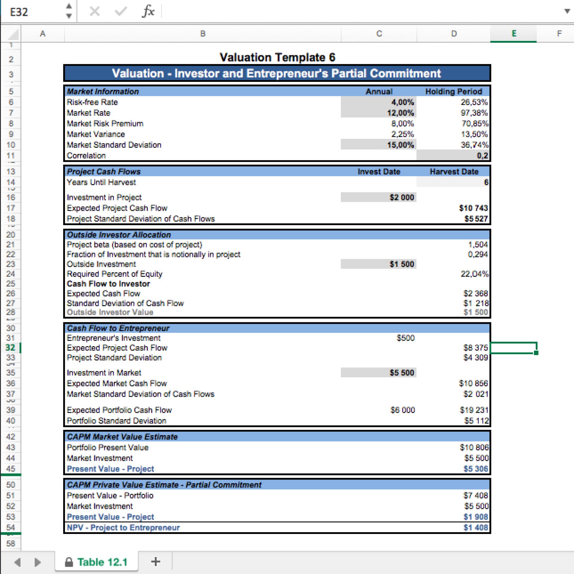Click the Outside Investor Allocation header
This screenshot has height=574, width=574.
pos(119,235)
